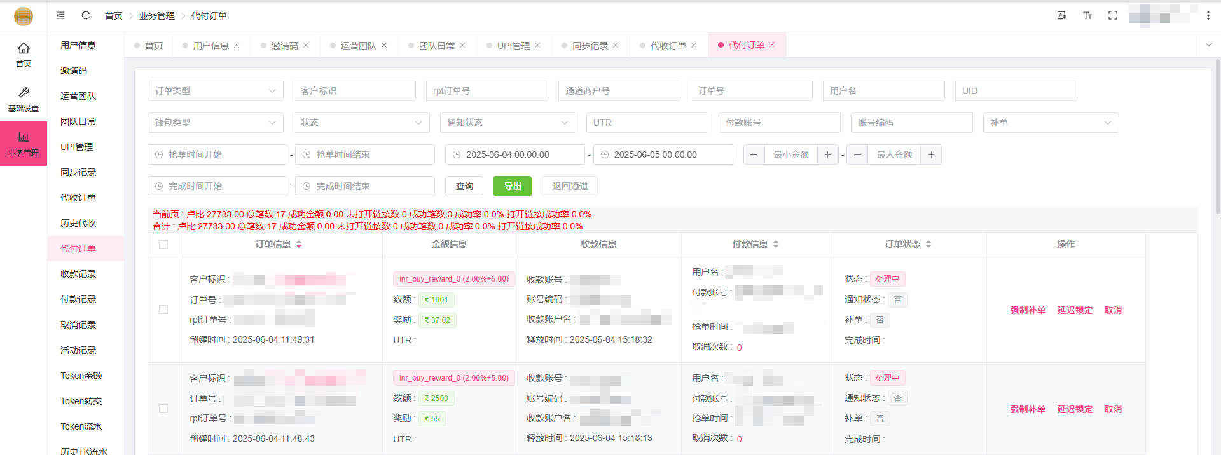The image size is (1221, 455).
Task: Click the refresh page icon
Action: (x=86, y=15)
